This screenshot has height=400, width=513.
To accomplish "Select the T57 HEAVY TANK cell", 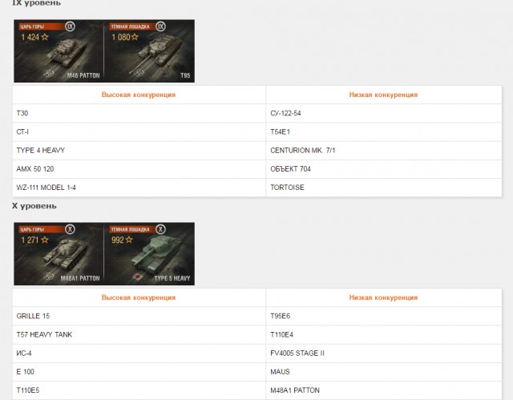I will pyautogui.click(x=139, y=334).
